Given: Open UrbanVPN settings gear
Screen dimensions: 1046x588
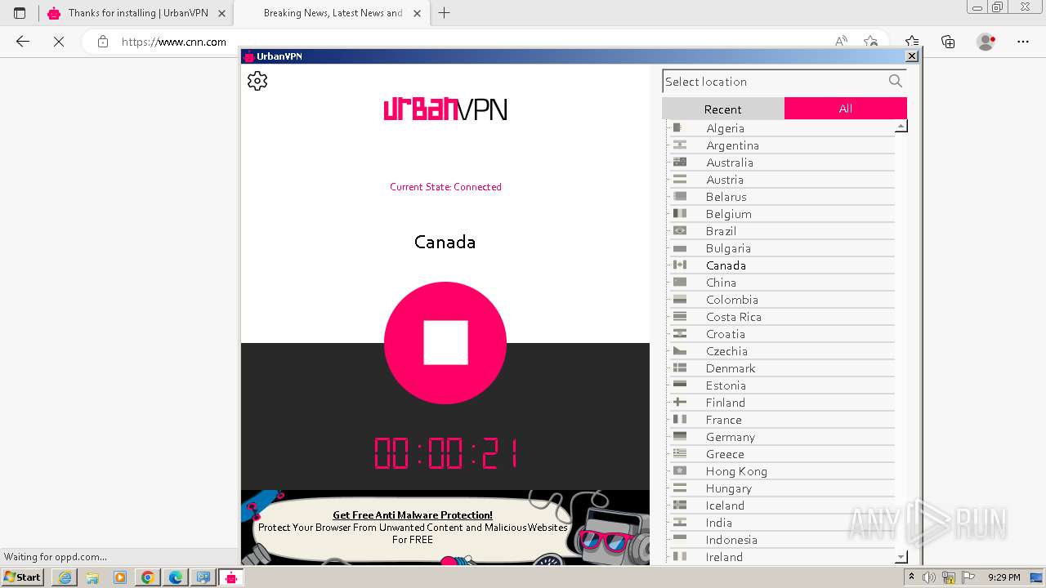Looking at the screenshot, I should 257,80.
